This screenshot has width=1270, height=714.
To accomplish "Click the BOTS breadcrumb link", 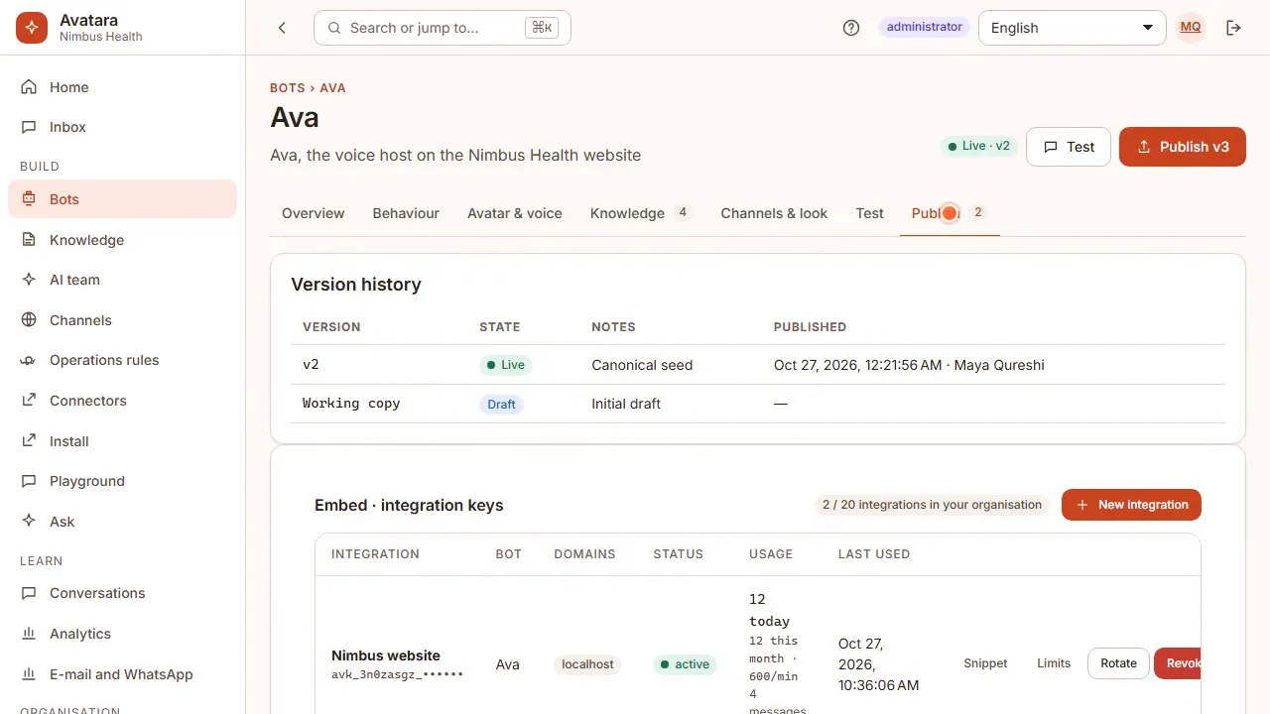I will 288,88.
